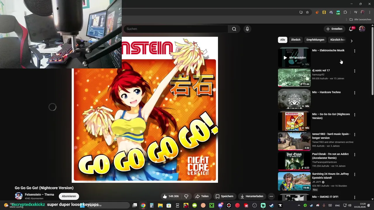This screenshot has height=210, width=374.
Task: Open options for Paul Elstak video
Action: tap(355, 155)
